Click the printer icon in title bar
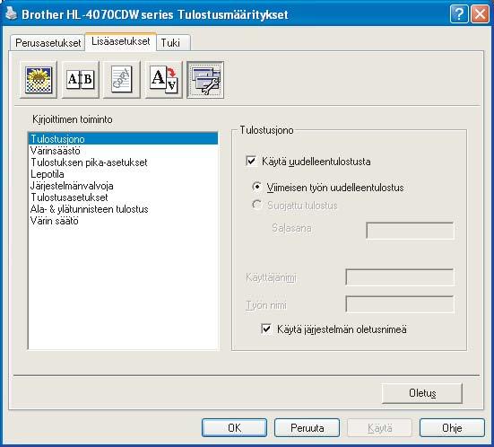The width and height of the screenshot is (494, 447). point(11,13)
